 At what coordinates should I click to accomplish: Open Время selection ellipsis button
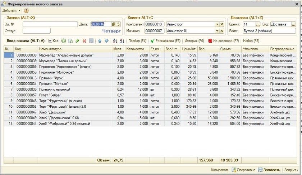click(258, 24)
